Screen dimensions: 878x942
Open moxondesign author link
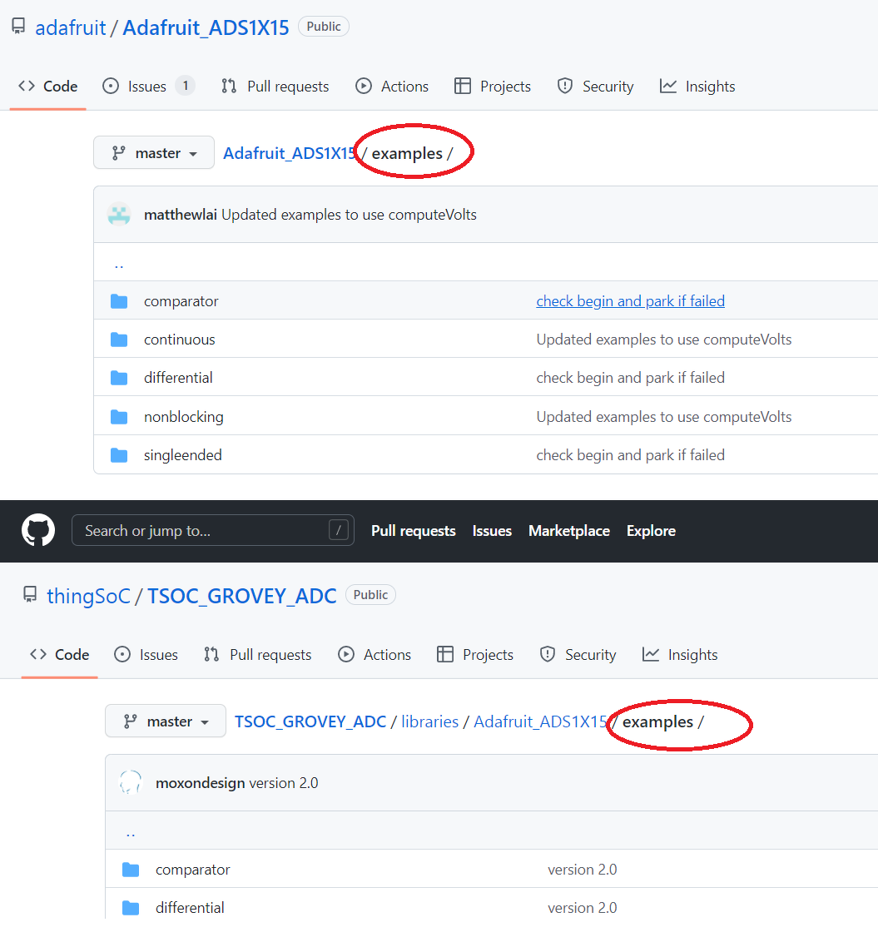pyautogui.click(x=200, y=783)
